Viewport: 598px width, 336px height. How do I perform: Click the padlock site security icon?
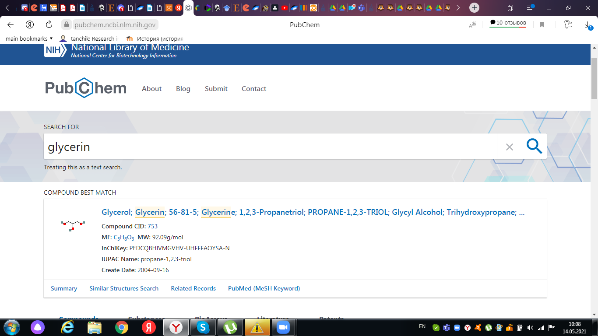point(67,25)
